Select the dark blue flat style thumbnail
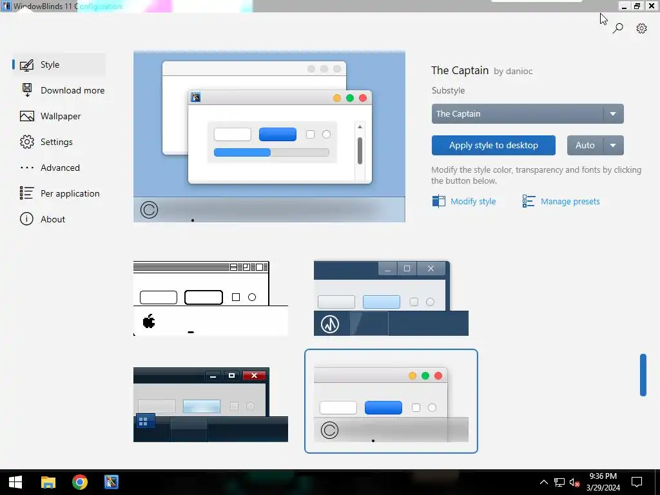 [391, 298]
